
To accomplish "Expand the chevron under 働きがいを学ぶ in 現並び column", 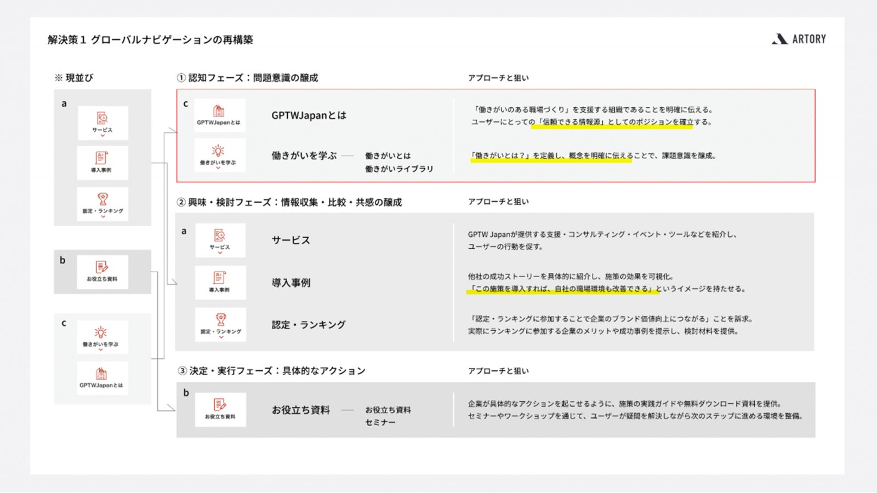I will click(101, 350).
